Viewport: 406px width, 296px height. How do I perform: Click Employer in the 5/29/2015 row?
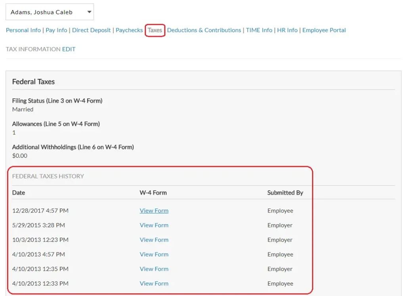click(280, 225)
